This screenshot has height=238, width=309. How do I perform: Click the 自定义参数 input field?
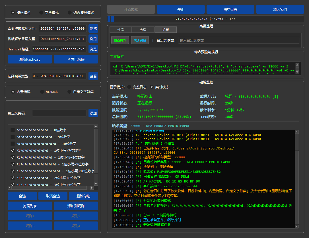239,40
